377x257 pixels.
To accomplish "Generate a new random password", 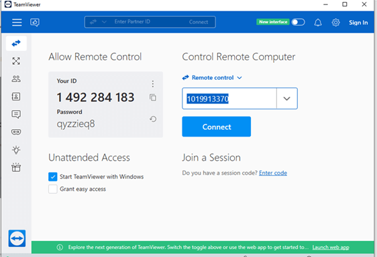I will [x=153, y=119].
